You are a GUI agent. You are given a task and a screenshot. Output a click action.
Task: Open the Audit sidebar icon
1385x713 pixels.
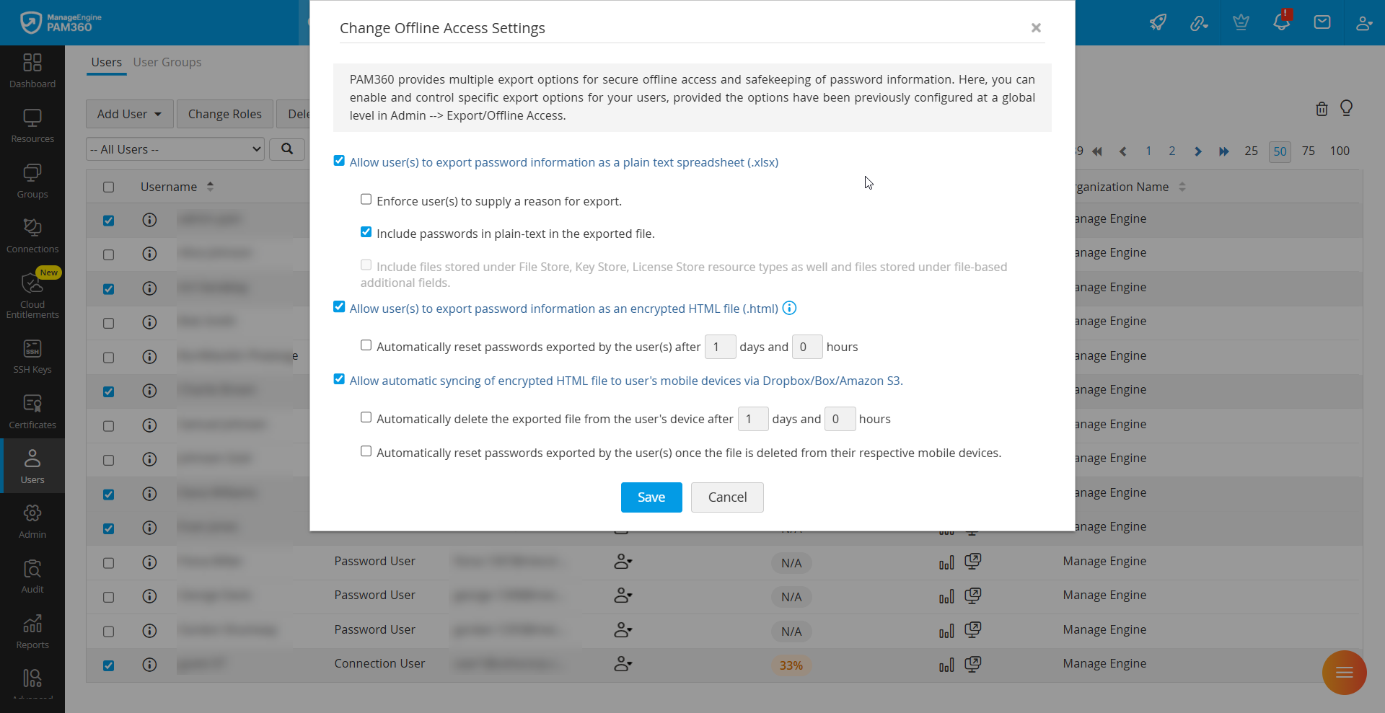(x=32, y=576)
